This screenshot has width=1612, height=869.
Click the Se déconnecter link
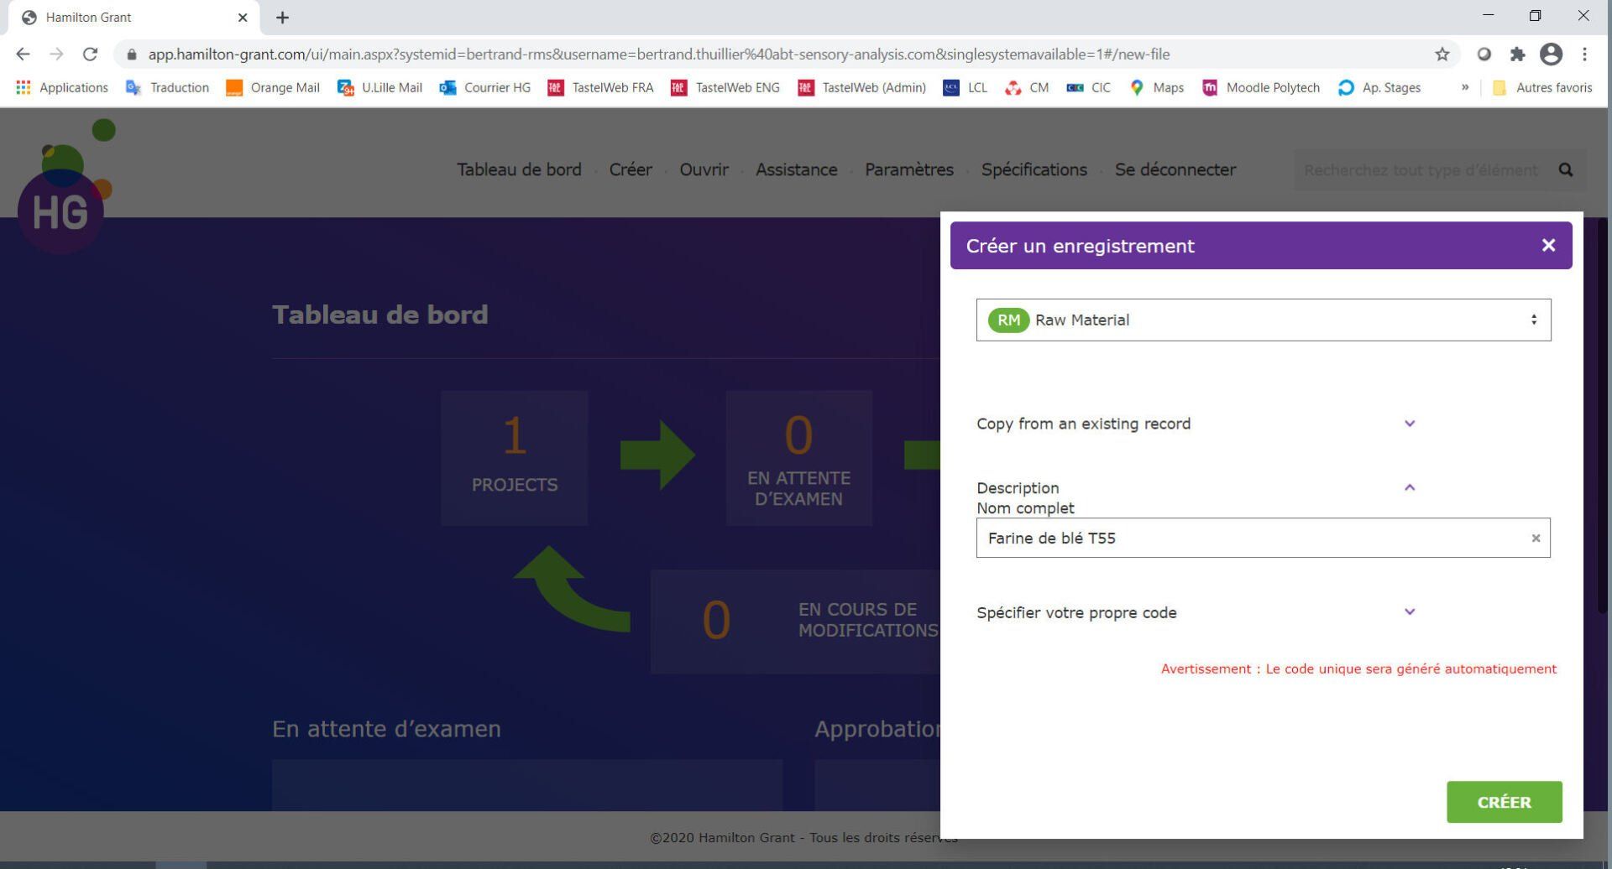[x=1175, y=169]
